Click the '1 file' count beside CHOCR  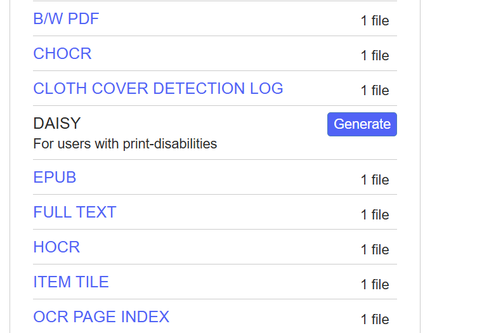tap(374, 56)
